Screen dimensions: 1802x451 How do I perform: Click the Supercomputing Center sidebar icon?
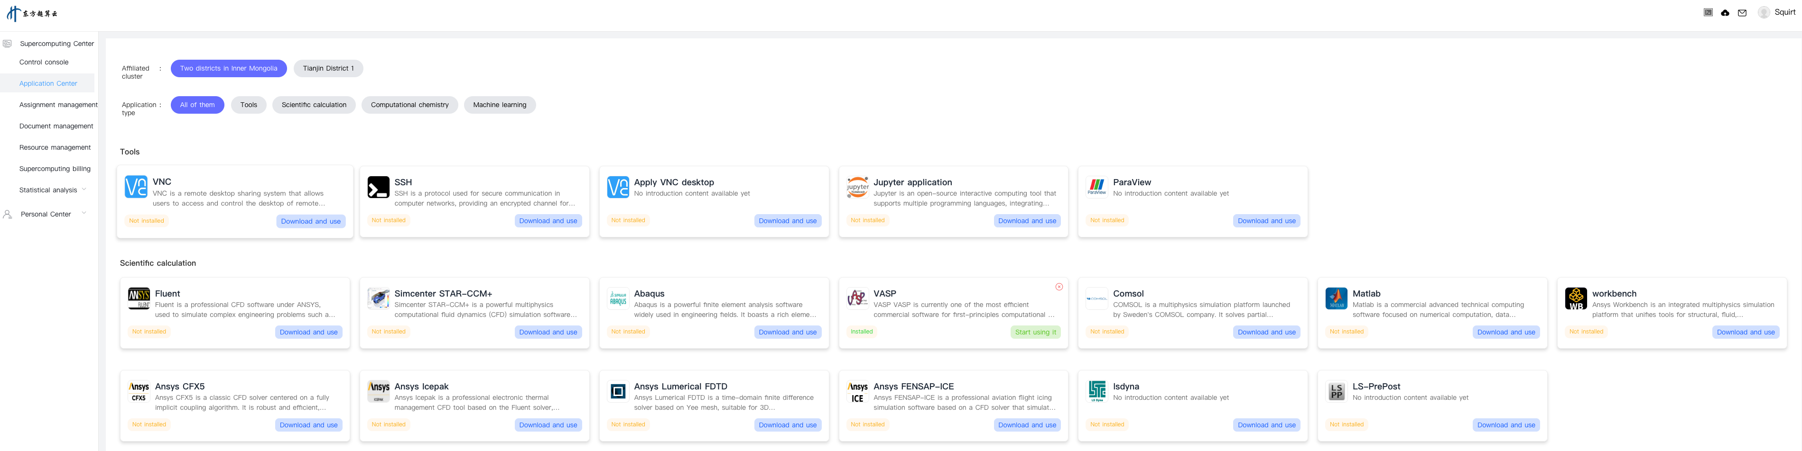(x=7, y=43)
